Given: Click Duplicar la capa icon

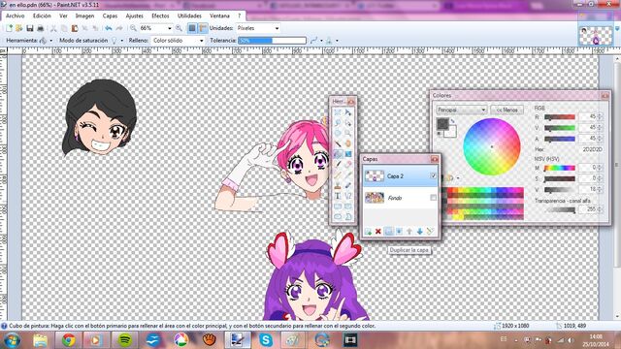Looking at the screenshot, I should tap(388, 232).
